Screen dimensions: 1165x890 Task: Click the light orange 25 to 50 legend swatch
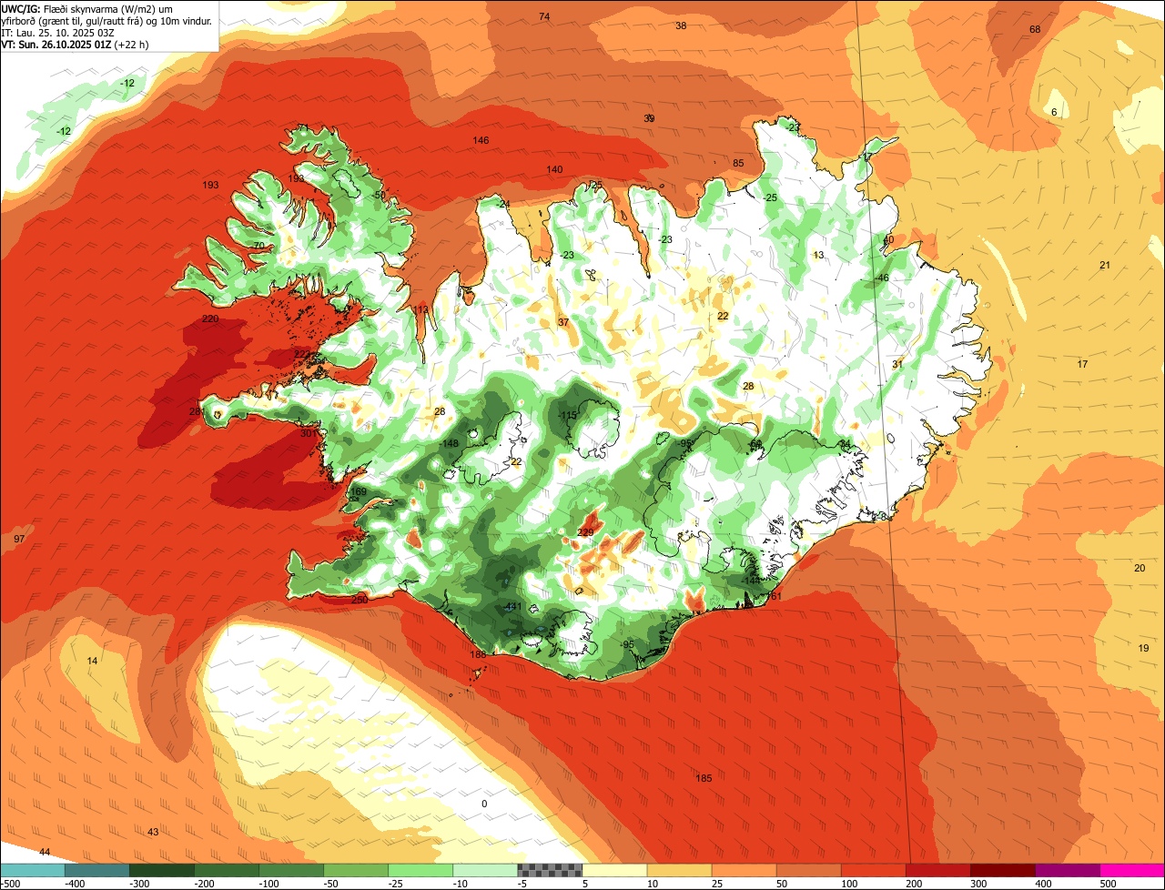point(744,870)
